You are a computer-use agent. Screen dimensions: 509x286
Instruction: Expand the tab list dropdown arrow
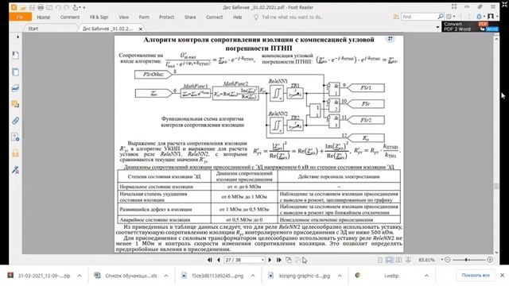[437, 28]
